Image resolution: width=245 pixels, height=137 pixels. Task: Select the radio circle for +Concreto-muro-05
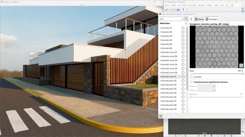click(183, 68)
